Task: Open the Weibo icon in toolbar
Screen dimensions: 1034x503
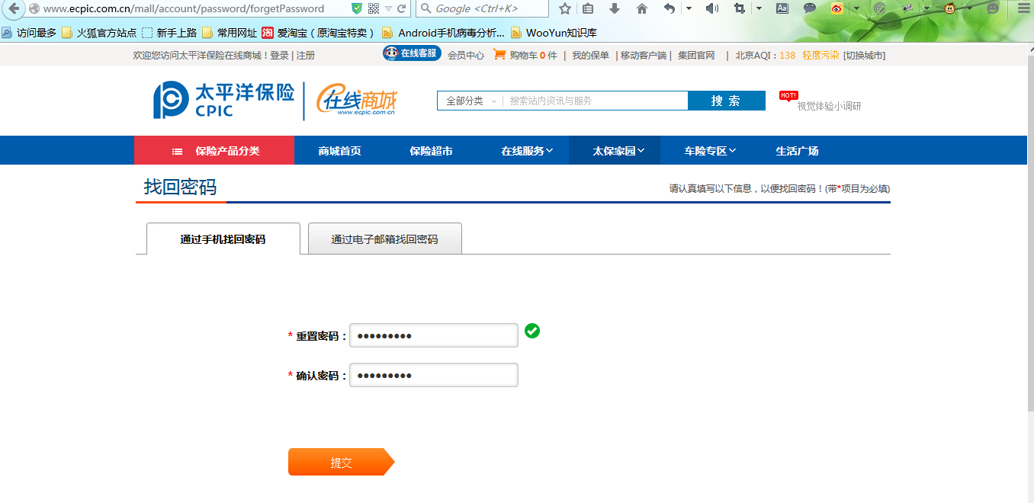Action: 837,8
